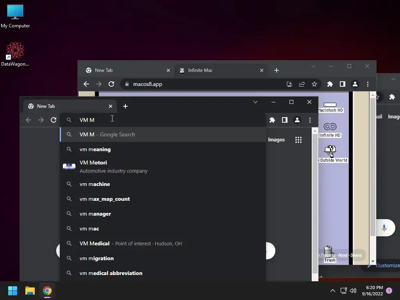This screenshot has height=300, width=400.
Task: Toggle side panel in macos8.app window
Action: [342, 84]
